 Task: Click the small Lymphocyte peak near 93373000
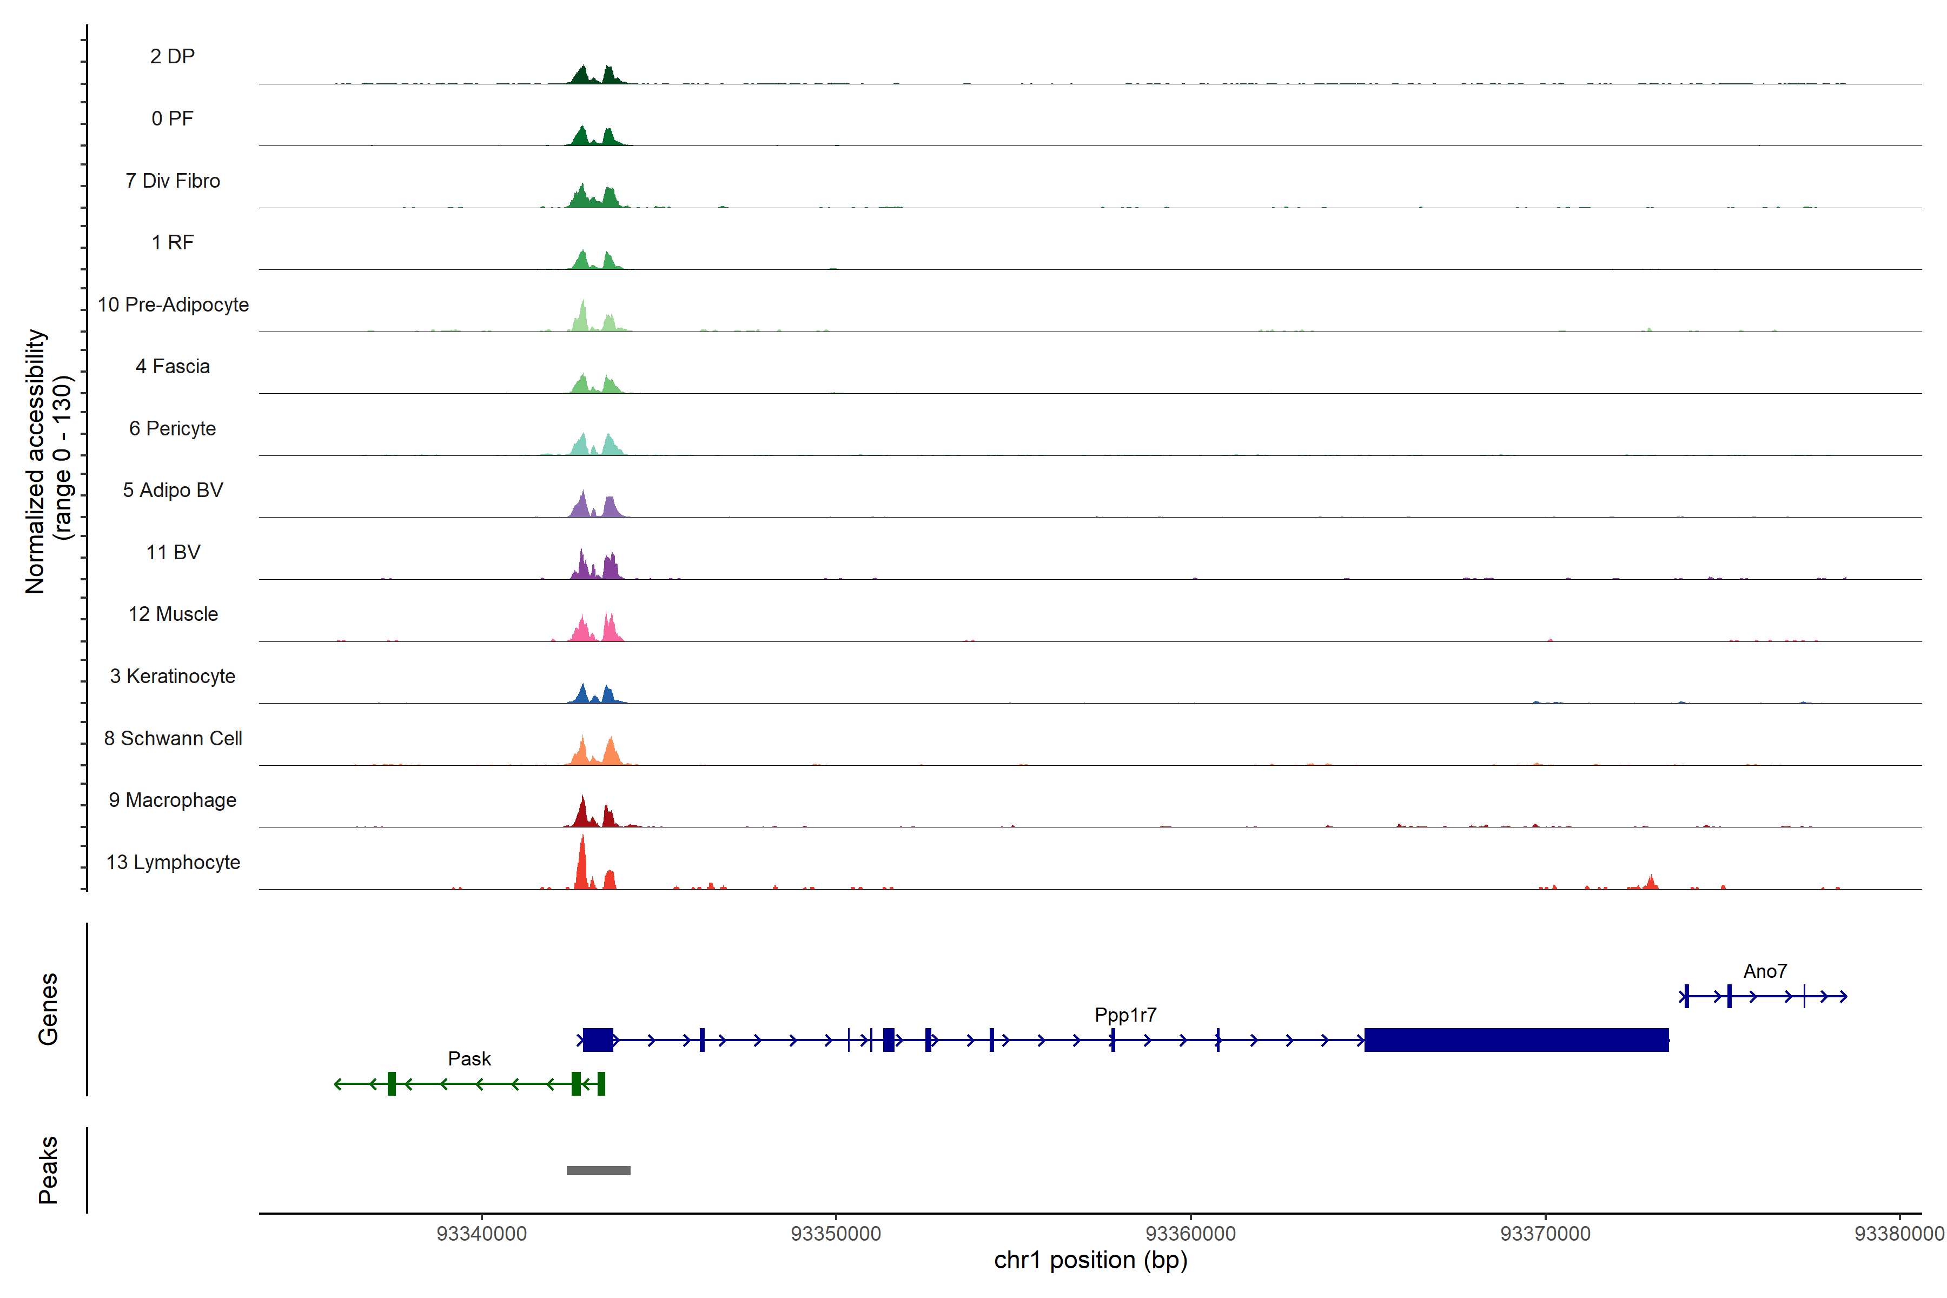tap(1651, 883)
